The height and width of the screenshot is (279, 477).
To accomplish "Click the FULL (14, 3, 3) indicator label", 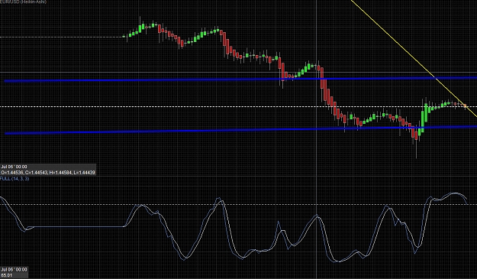I will tap(15, 179).
